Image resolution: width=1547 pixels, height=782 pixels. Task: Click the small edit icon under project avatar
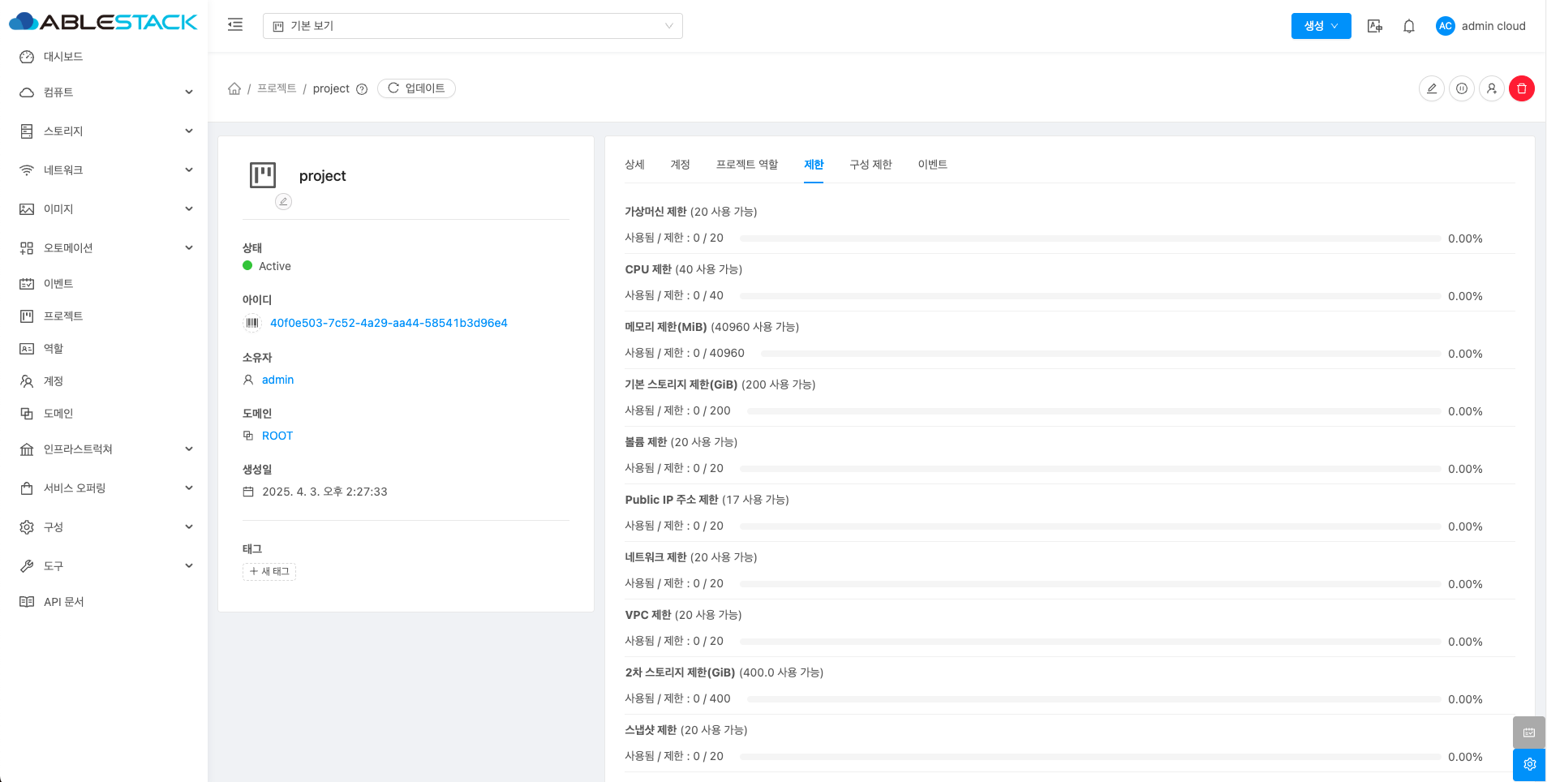tap(283, 201)
